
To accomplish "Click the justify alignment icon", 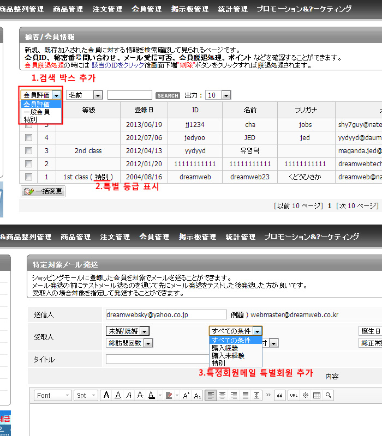I will pos(246,395).
